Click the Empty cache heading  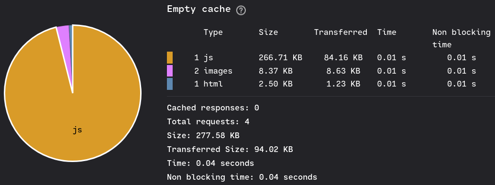pos(199,9)
